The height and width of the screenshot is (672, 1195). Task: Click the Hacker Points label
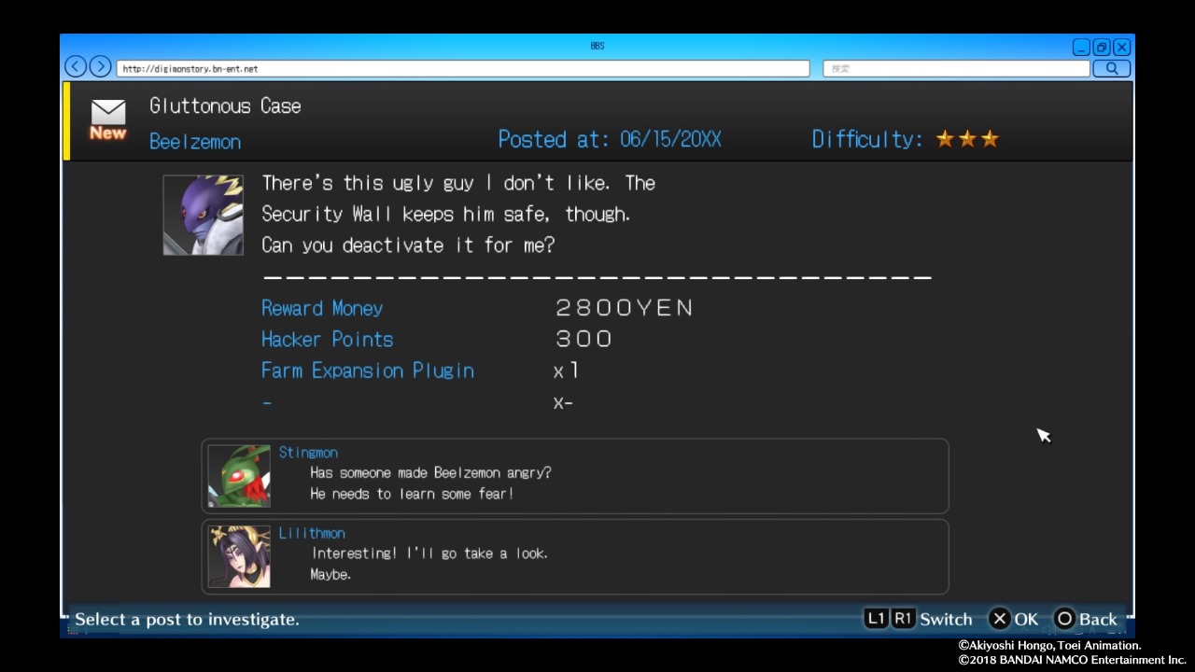(327, 339)
